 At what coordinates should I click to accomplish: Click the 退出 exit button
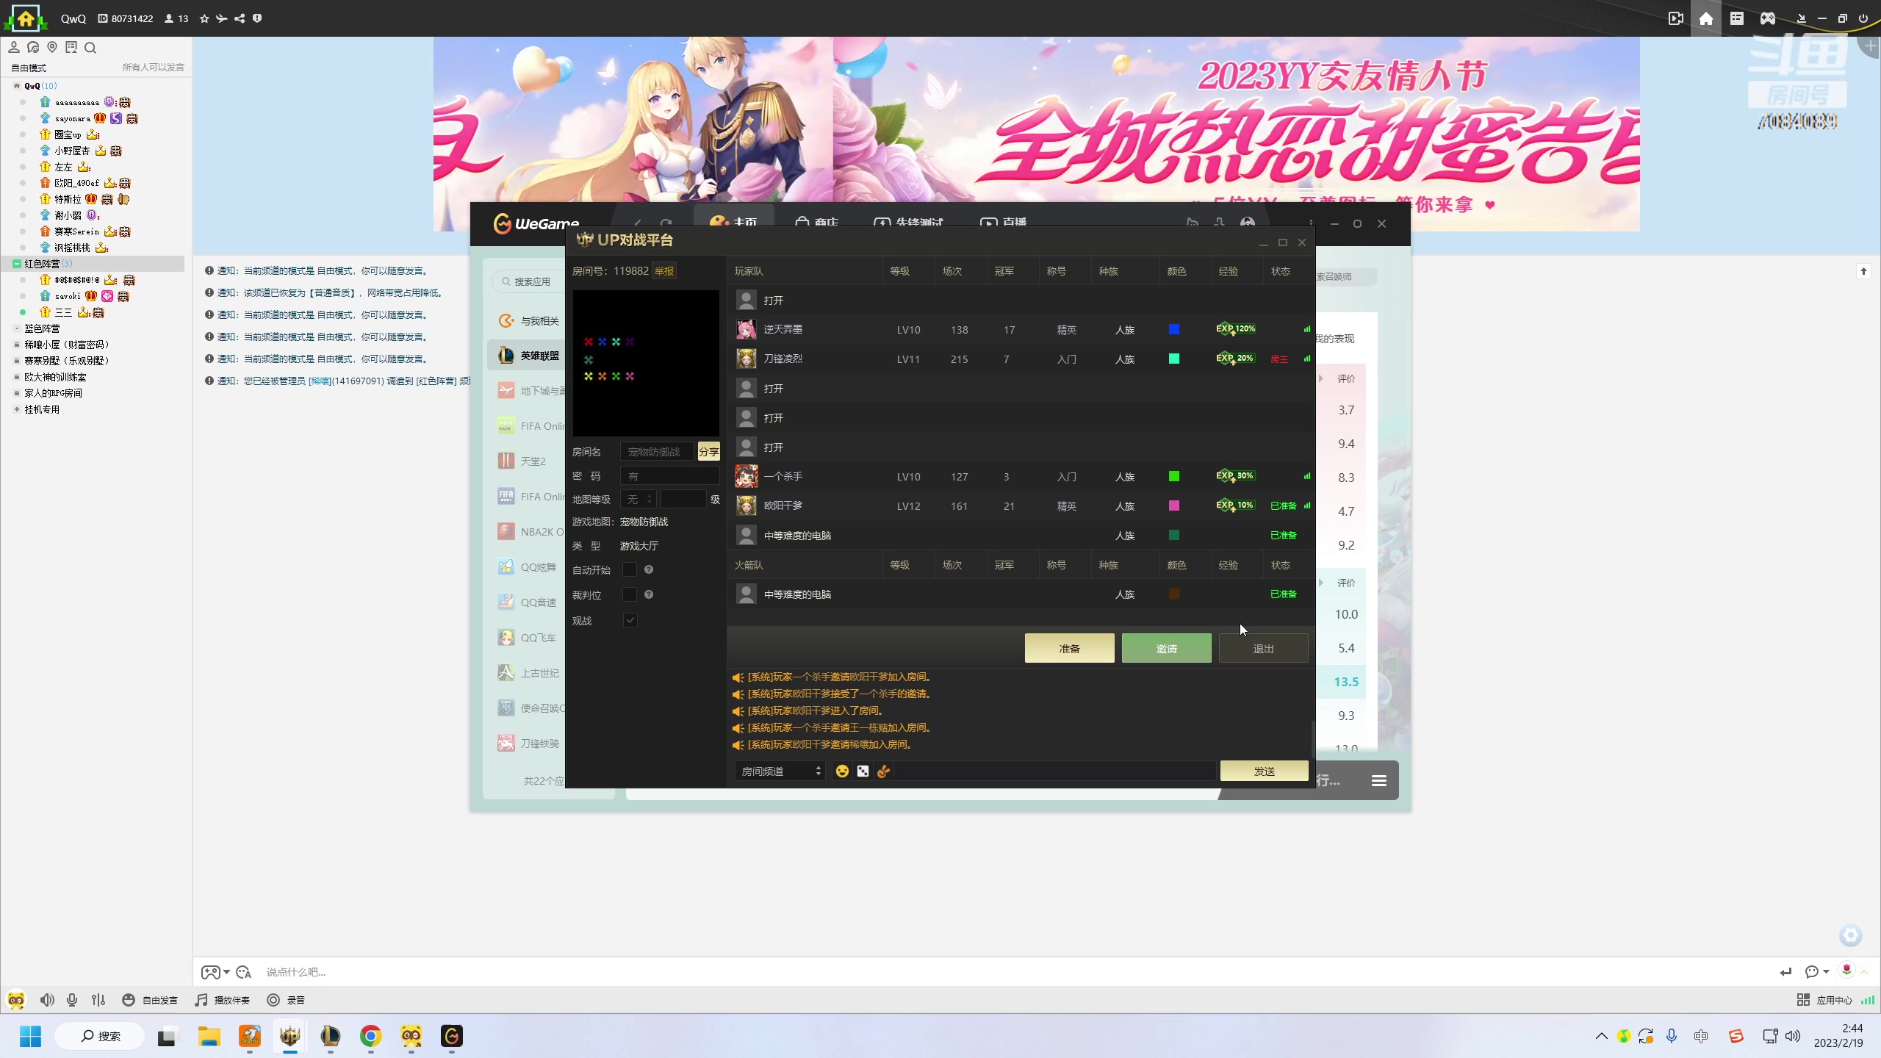coord(1263,648)
